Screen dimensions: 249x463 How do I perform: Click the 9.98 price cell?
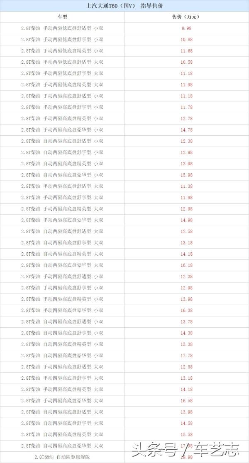pyautogui.click(x=186, y=28)
